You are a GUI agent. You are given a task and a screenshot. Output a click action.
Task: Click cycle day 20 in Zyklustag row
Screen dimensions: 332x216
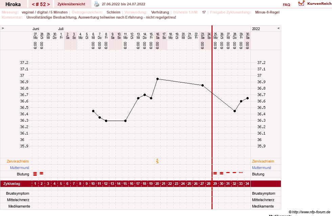tap(157, 184)
